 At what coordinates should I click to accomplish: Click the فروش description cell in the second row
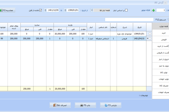point(125,38)
